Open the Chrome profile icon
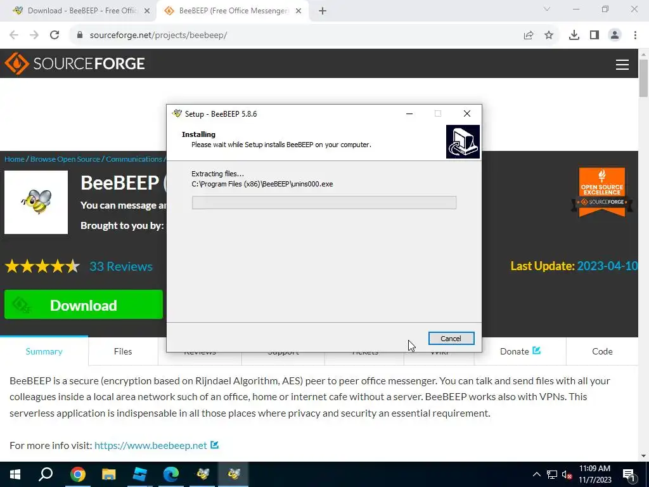The width and height of the screenshot is (649, 487). tap(615, 36)
